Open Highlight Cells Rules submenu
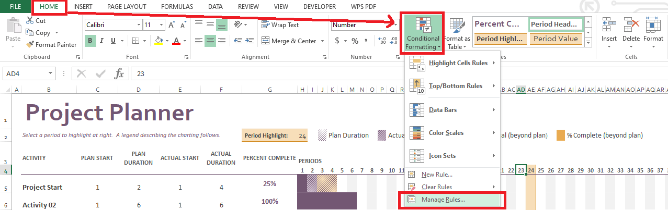668x210 pixels. 452,63
